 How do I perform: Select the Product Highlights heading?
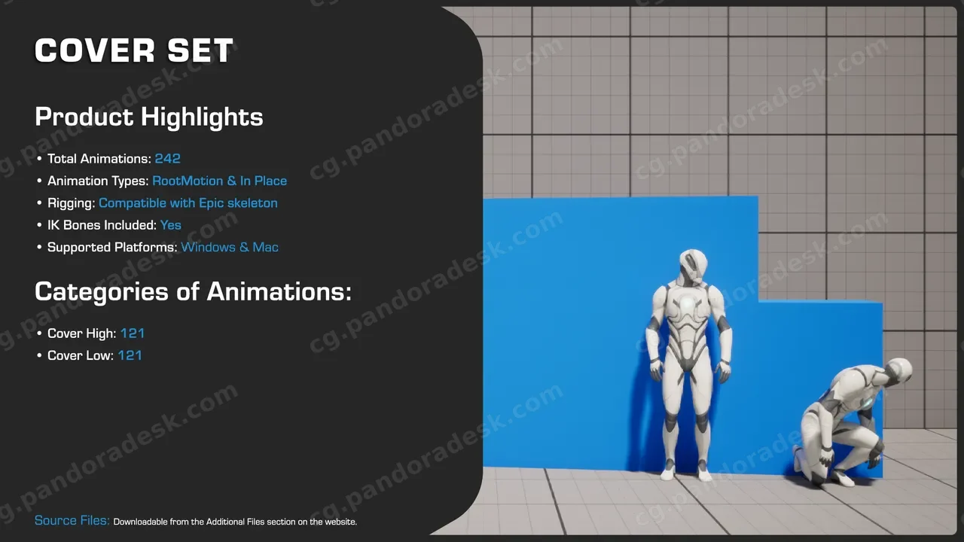pyautogui.click(x=149, y=117)
